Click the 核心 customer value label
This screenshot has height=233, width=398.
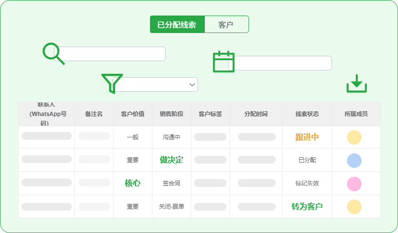click(x=133, y=183)
